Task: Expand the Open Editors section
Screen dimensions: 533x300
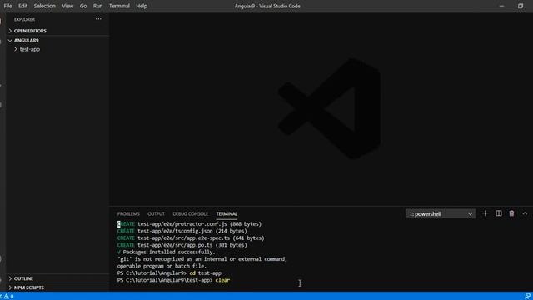Action: point(57,31)
